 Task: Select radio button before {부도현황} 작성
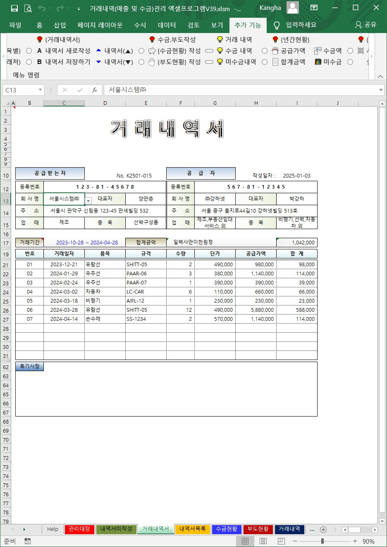pos(141,62)
